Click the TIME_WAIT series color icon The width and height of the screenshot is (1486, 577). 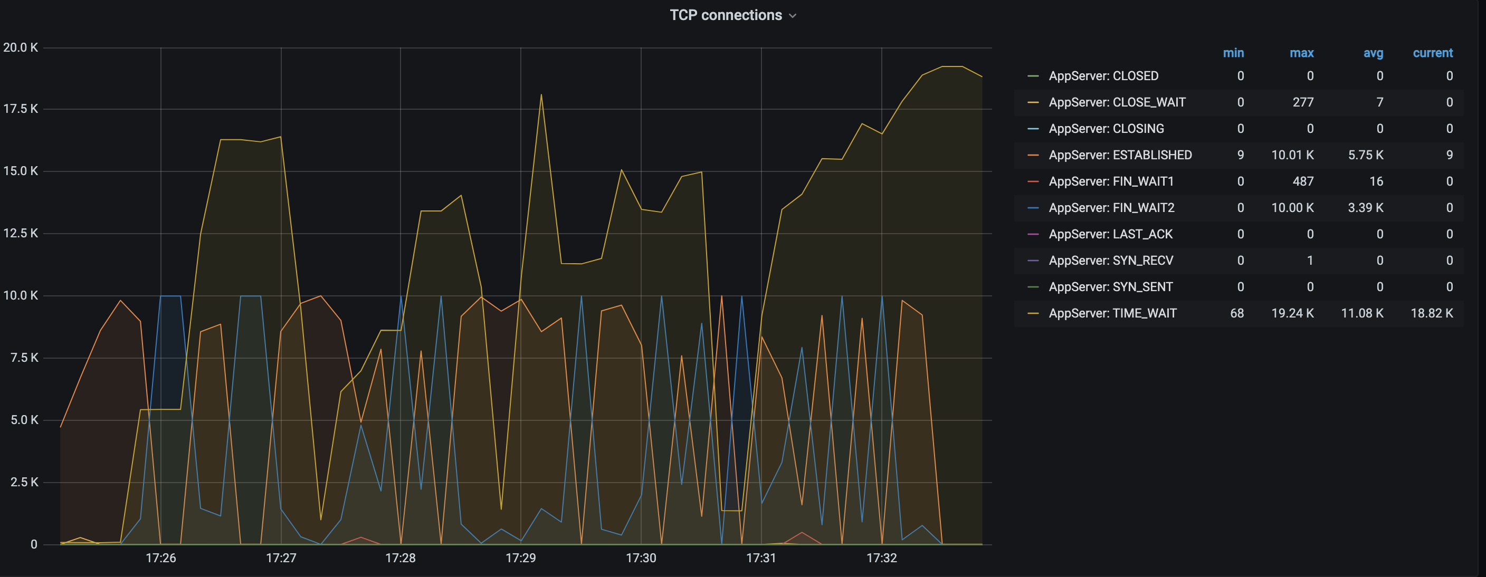(x=1033, y=314)
